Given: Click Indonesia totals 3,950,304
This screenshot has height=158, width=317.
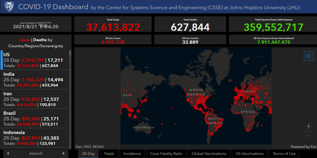Looking at the screenshot, I should (x=27, y=143).
